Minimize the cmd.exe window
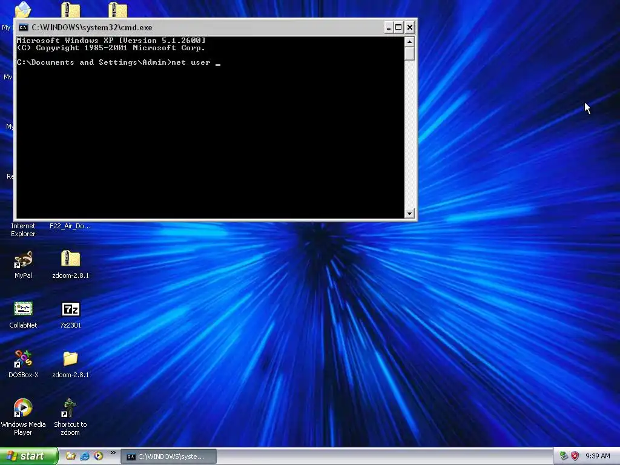 coord(389,27)
